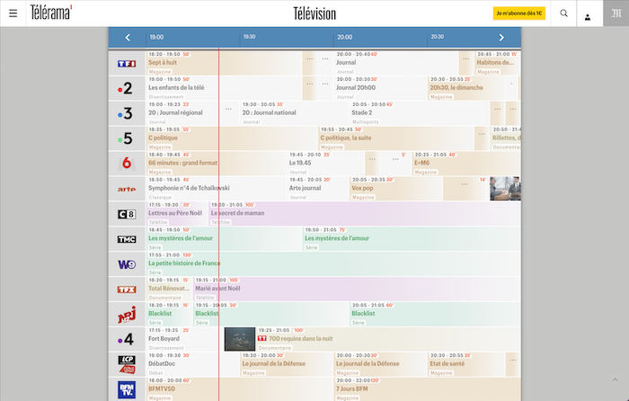Click the scroll-to-top arrow icon

(x=615, y=379)
